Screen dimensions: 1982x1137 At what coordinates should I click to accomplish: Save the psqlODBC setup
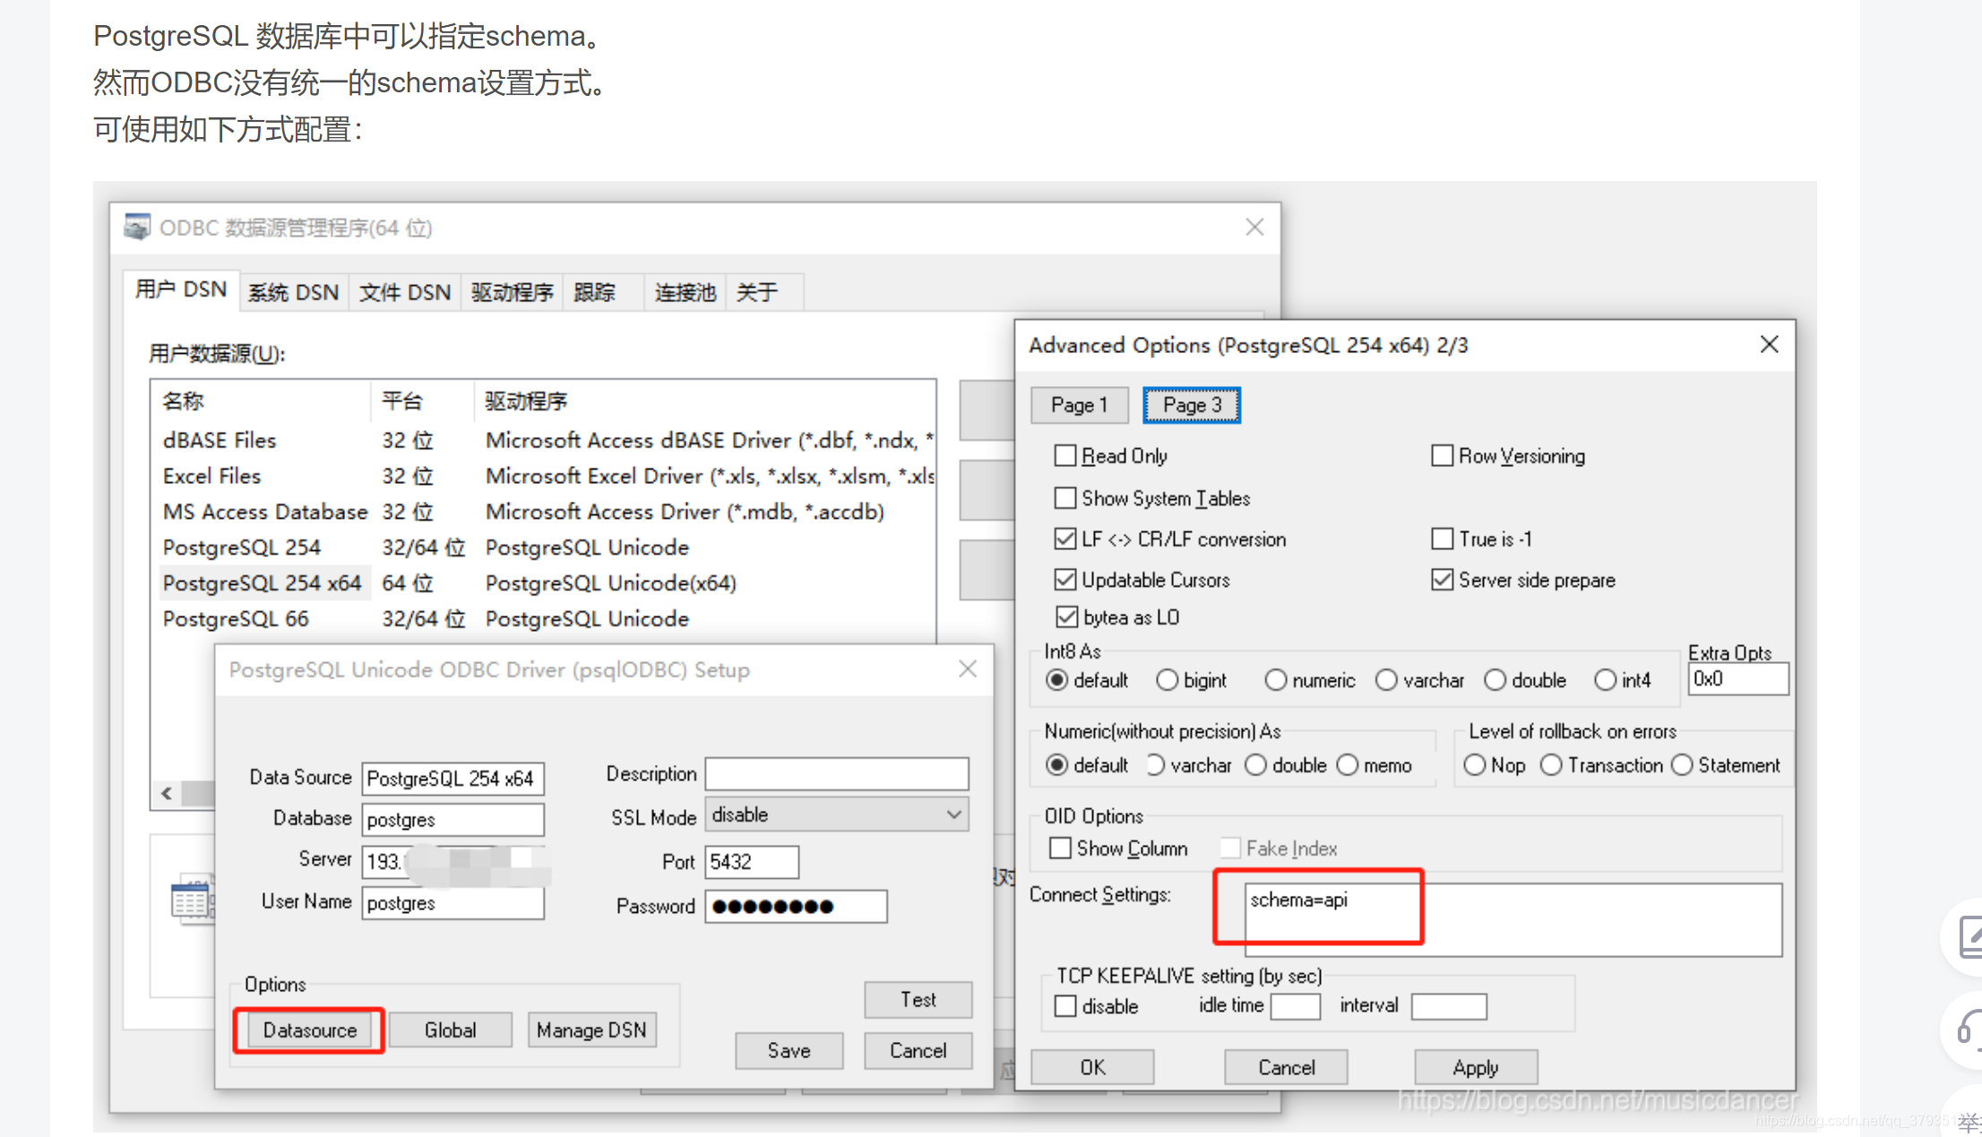point(788,1051)
